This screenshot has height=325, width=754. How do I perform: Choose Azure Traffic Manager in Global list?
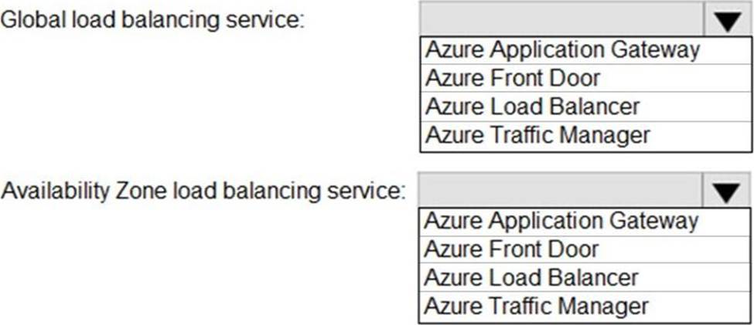click(x=585, y=137)
